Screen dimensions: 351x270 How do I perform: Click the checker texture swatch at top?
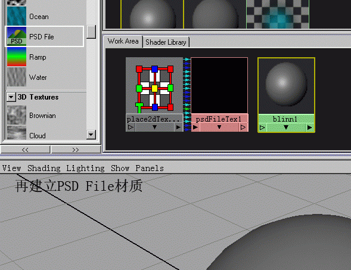tap(278, 14)
